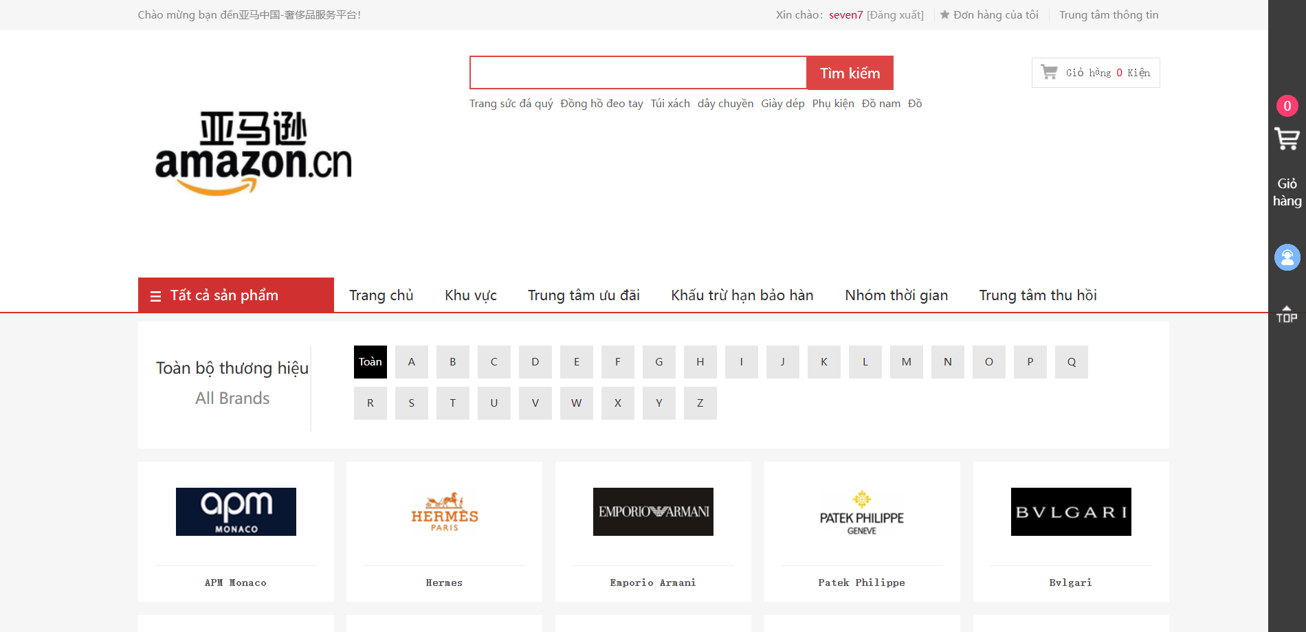Click the amazon.cn logo
Image resolution: width=1306 pixels, height=632 pixels.
[254, 153]
